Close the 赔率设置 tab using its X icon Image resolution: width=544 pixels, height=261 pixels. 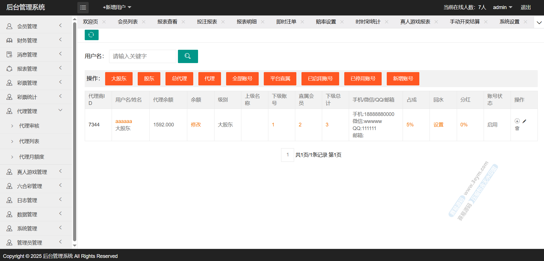pos(342,22)
